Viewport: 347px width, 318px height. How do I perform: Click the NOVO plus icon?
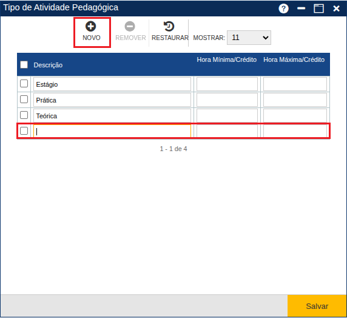(x=91, y=26)
